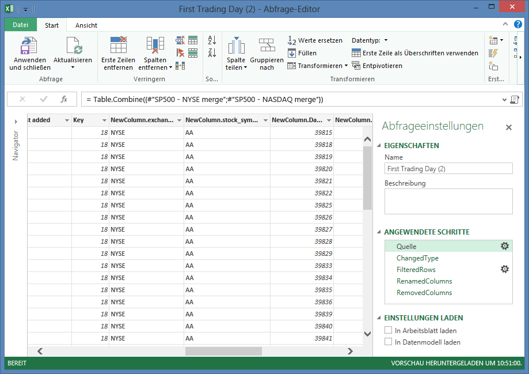Collapse ANGEWENDETE SCHRITTE section
529x374 pixels.
[379, 232]
